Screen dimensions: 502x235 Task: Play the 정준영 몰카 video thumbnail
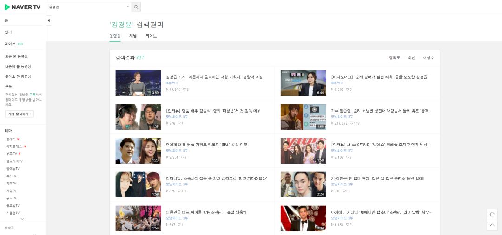304,117
